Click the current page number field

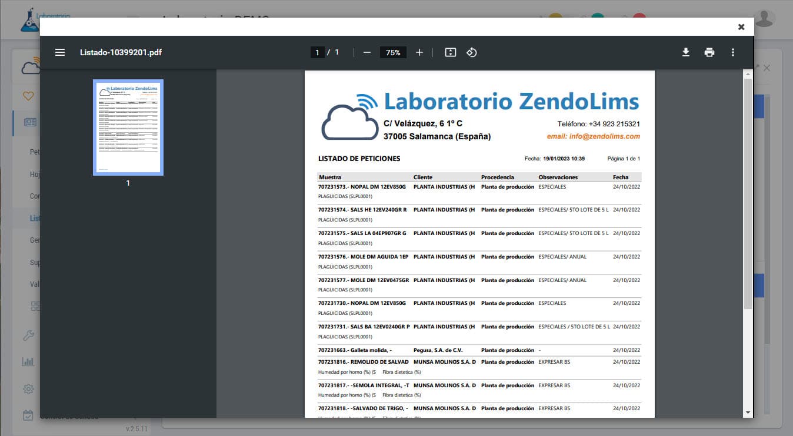pos(317,52)
